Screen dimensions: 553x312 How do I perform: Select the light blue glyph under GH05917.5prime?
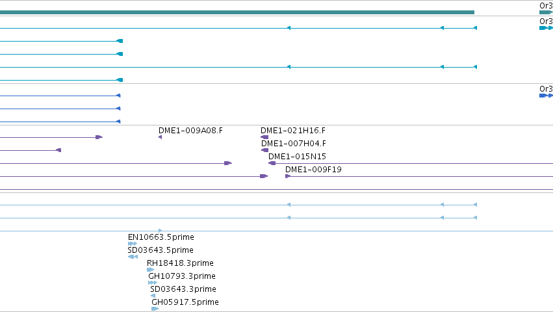point(155,309)
